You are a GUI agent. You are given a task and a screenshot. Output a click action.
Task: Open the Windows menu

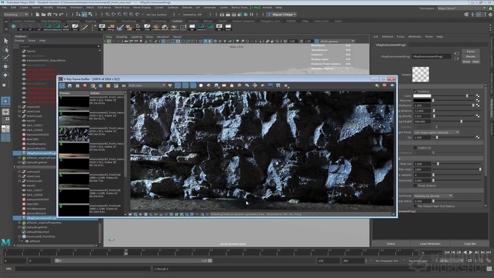click(76, 7)
